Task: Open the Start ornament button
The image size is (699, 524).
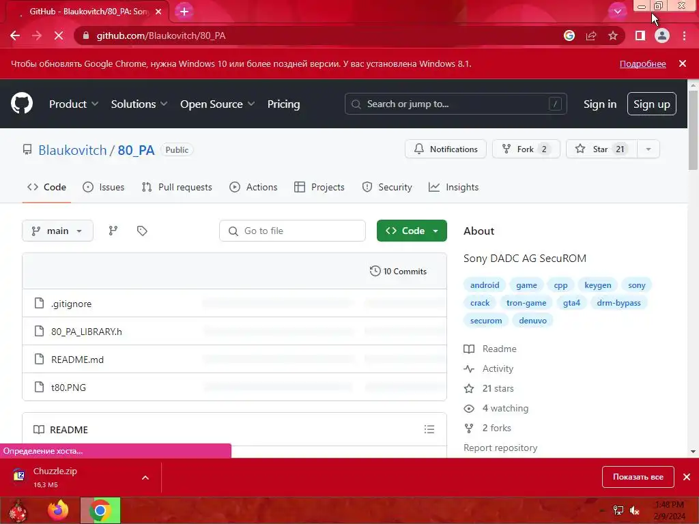Action: [18, 510]
